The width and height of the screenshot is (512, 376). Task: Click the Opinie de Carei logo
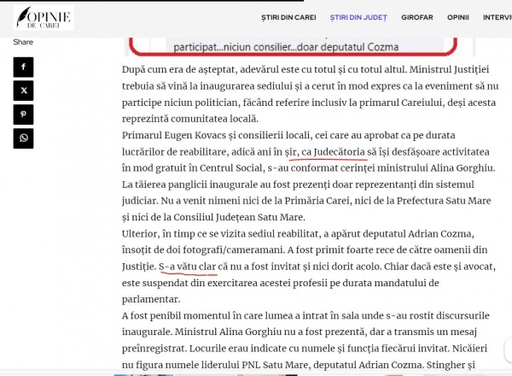[44, 17]
